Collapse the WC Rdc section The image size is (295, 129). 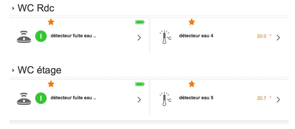[13, 8]
